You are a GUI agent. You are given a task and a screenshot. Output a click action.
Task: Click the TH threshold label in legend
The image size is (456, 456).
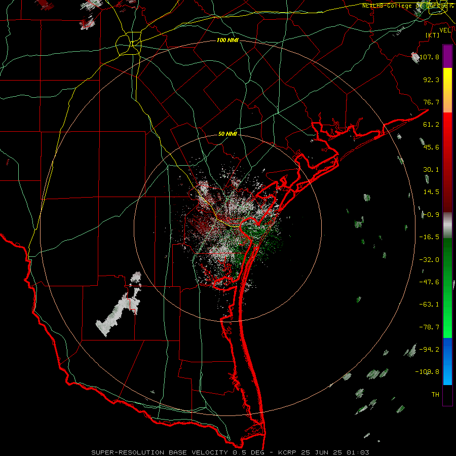click(435, 395)
